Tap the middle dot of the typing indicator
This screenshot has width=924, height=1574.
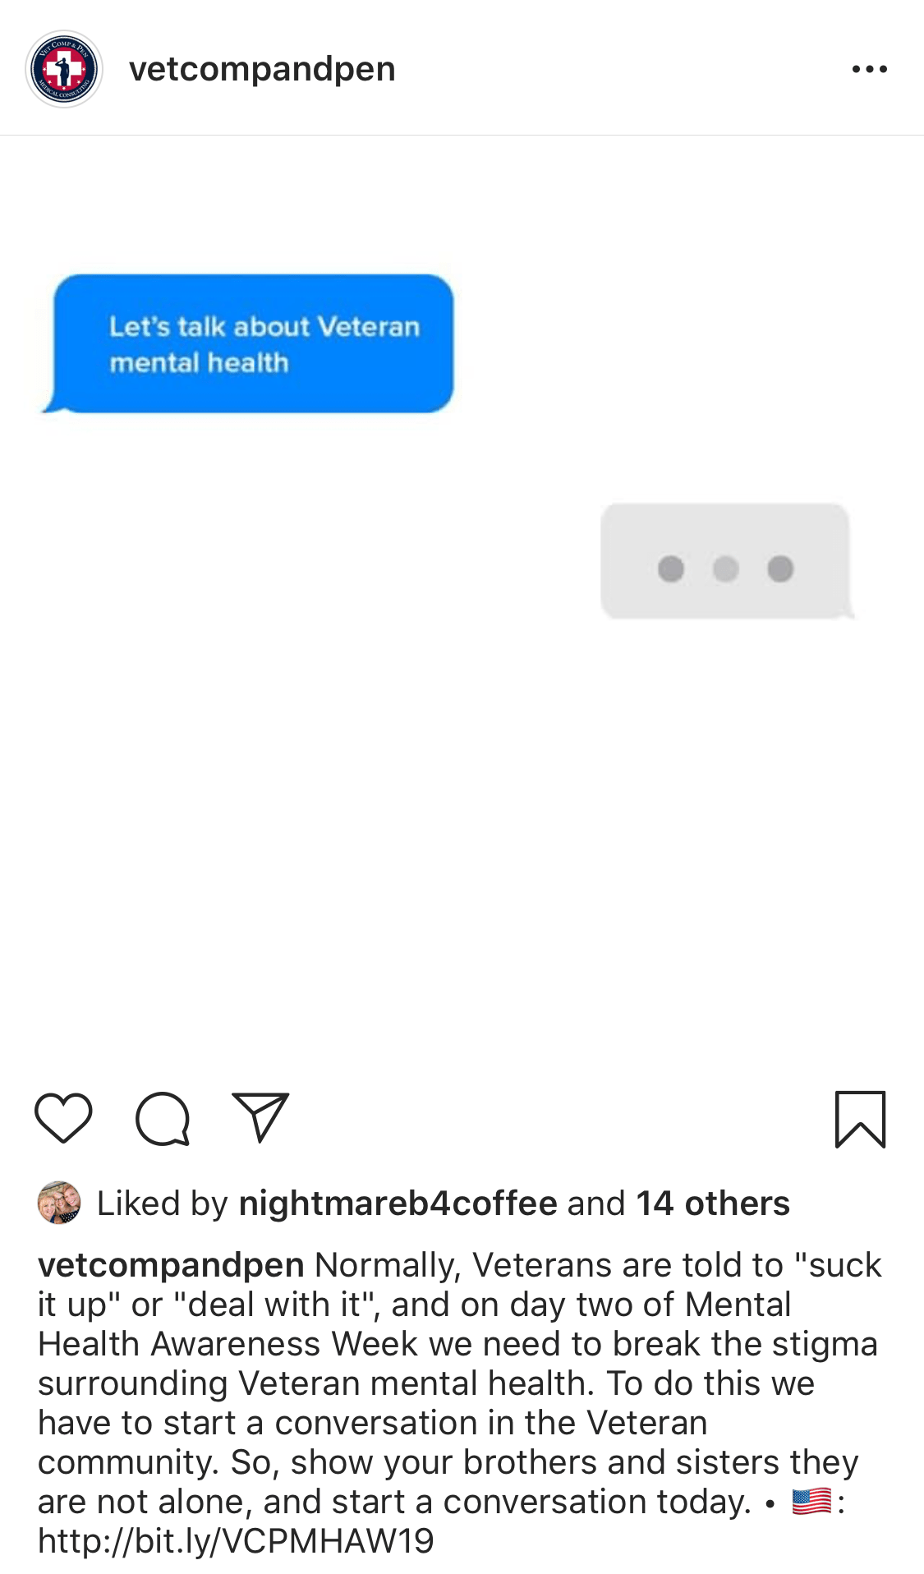[x=726, y=568]
